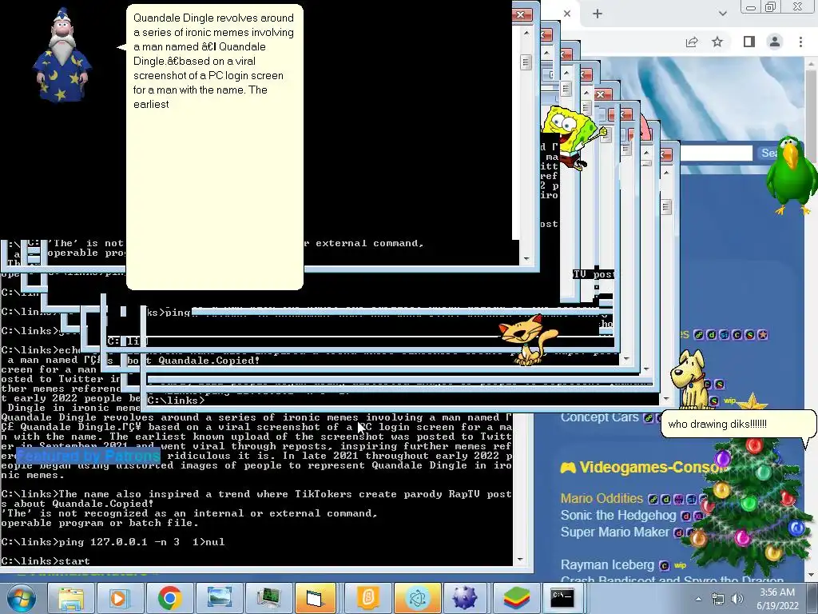
Task: Open the volume speaker tray icon
Action: coord(737,599)
